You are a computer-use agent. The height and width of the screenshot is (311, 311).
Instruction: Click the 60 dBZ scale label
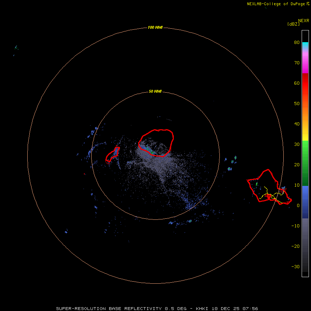click(x=297, y=83)
